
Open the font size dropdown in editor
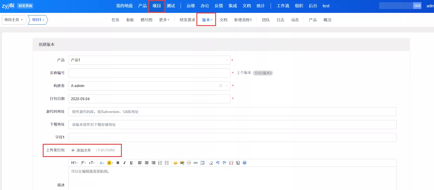(x=92, y=163)
